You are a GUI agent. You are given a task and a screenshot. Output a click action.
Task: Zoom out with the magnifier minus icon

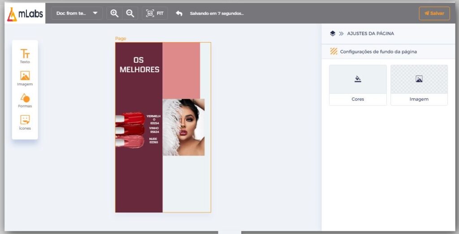[x=130, y=13]
